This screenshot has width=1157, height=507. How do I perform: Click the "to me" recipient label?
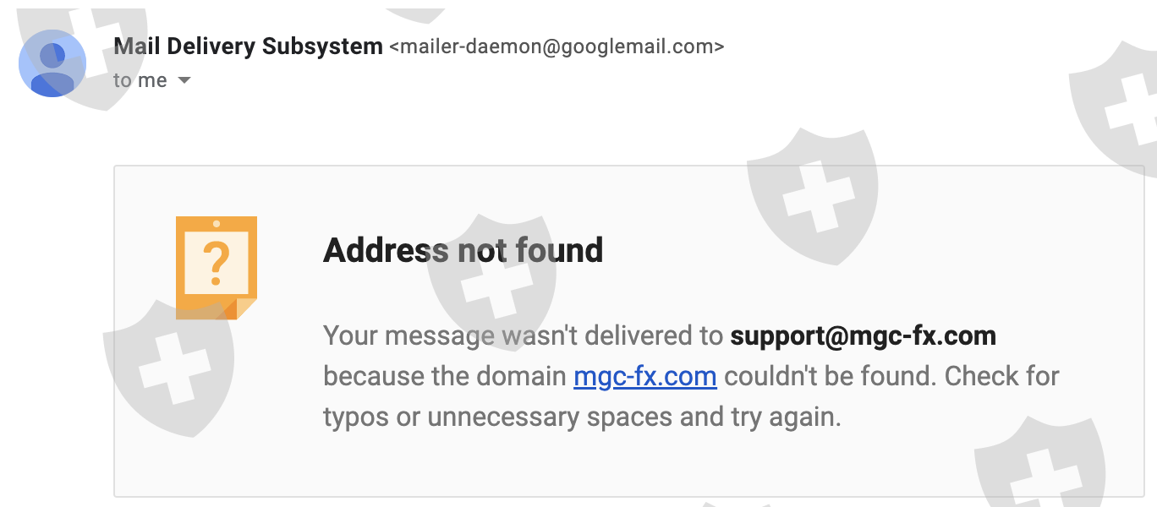pos(140,81)
